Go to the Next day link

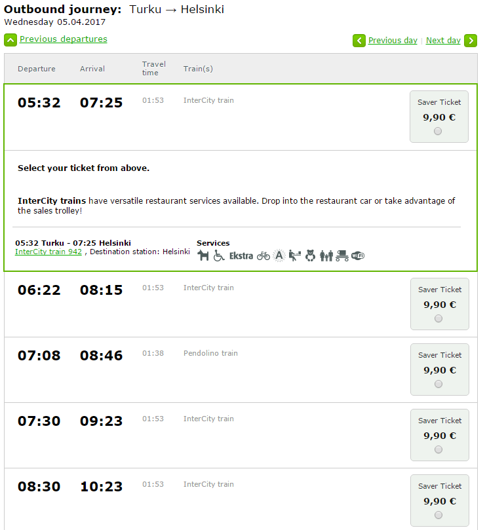[x=443, y=41]
